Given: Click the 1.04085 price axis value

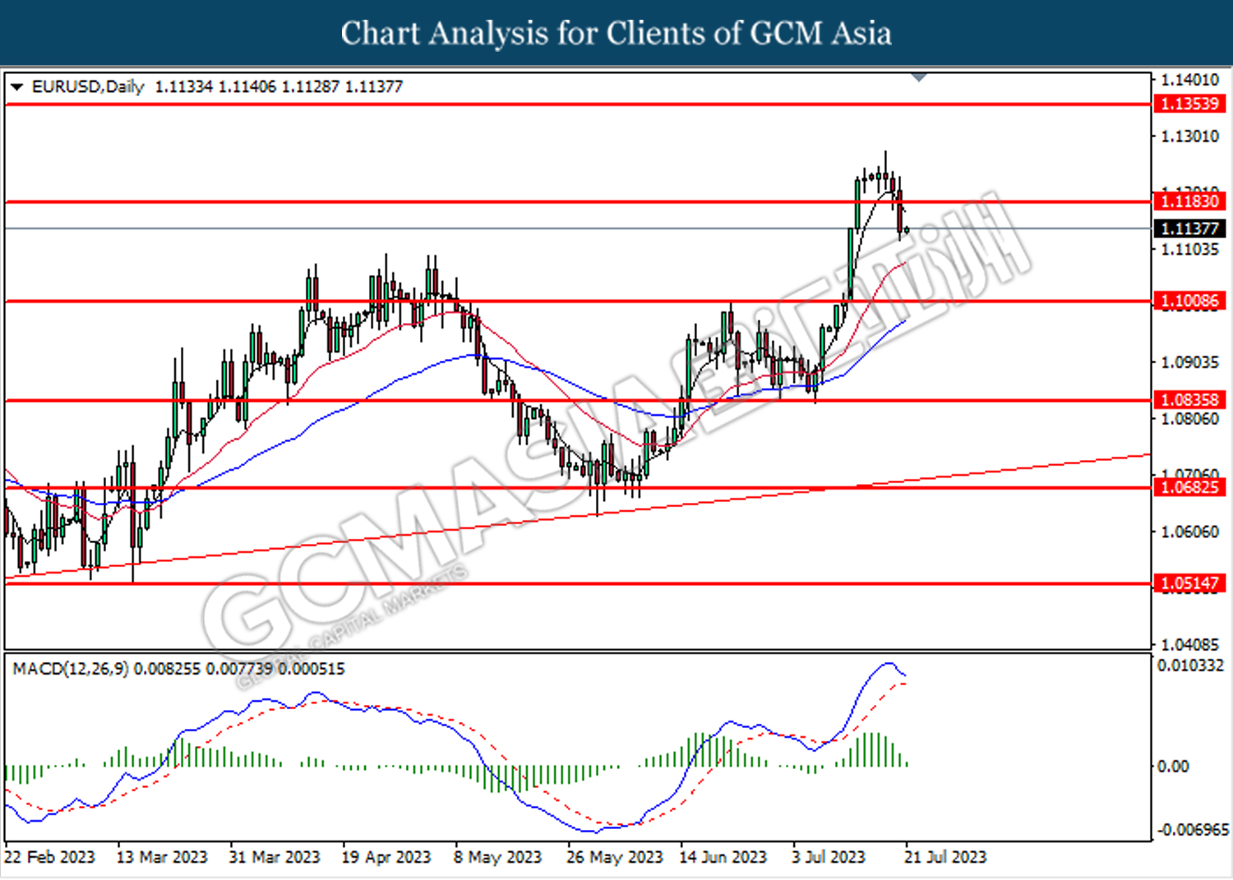Looking at the screenshot, I should click(1189, 644).
